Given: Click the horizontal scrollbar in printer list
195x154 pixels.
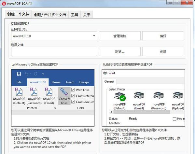Looking at the screenshot, I should [142, 112].
